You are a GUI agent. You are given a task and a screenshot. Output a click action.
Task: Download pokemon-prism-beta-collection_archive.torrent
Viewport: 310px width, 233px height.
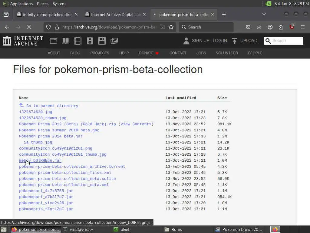72,167
